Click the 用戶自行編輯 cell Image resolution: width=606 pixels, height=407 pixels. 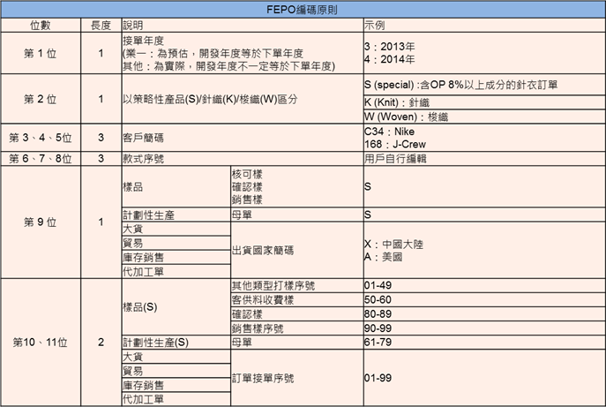pyautogui.click(x=395, y=159)
